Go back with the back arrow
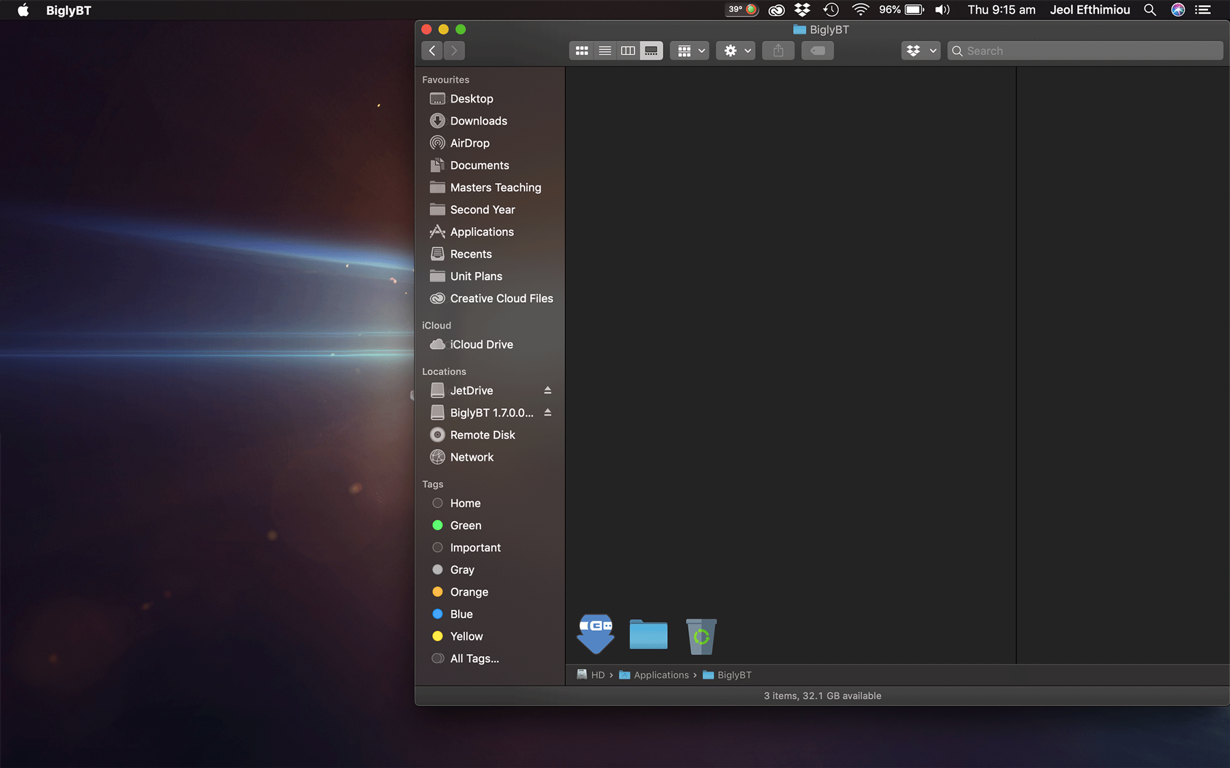The height and width of the screenshot is (768, 1230). coord(432,51)
